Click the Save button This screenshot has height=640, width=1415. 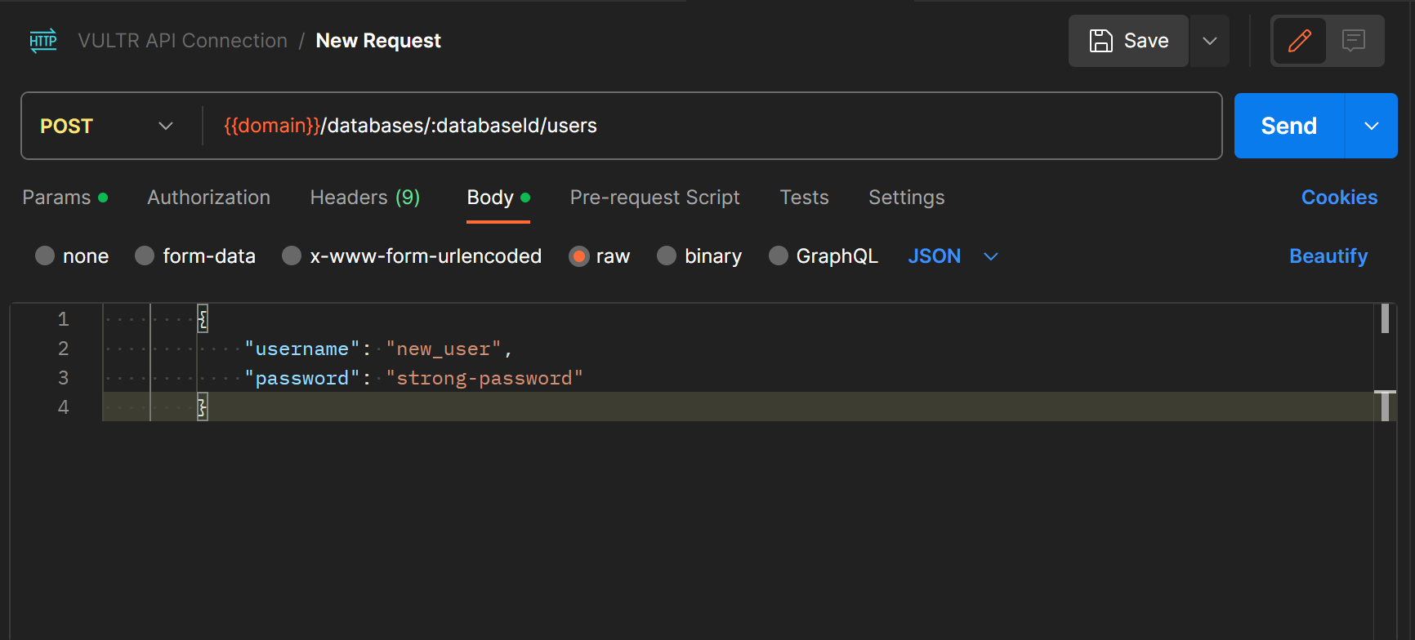point(1128,41)
